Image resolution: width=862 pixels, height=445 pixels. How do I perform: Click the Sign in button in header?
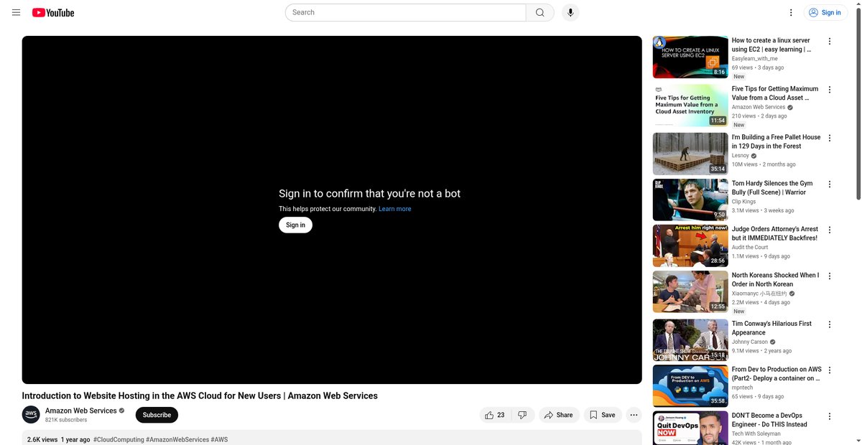point(824,12)
